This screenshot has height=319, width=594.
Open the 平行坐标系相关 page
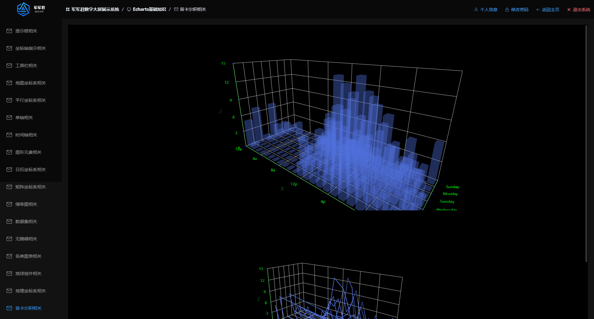[30, 100]
